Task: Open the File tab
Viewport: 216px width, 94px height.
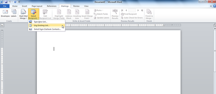Action: coord(5,6)
